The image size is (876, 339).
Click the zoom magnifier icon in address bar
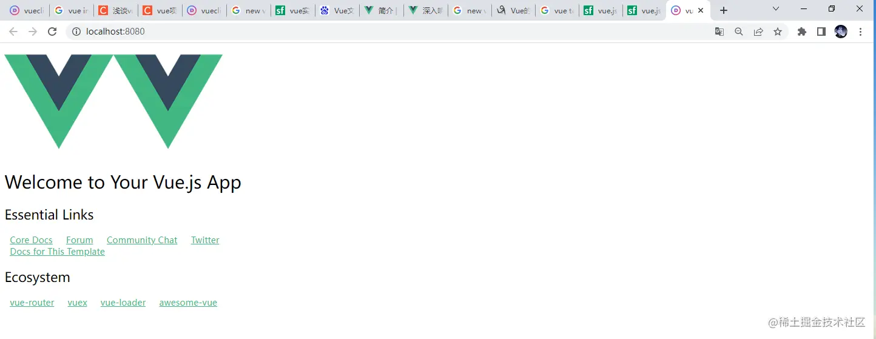coord(739,32)
